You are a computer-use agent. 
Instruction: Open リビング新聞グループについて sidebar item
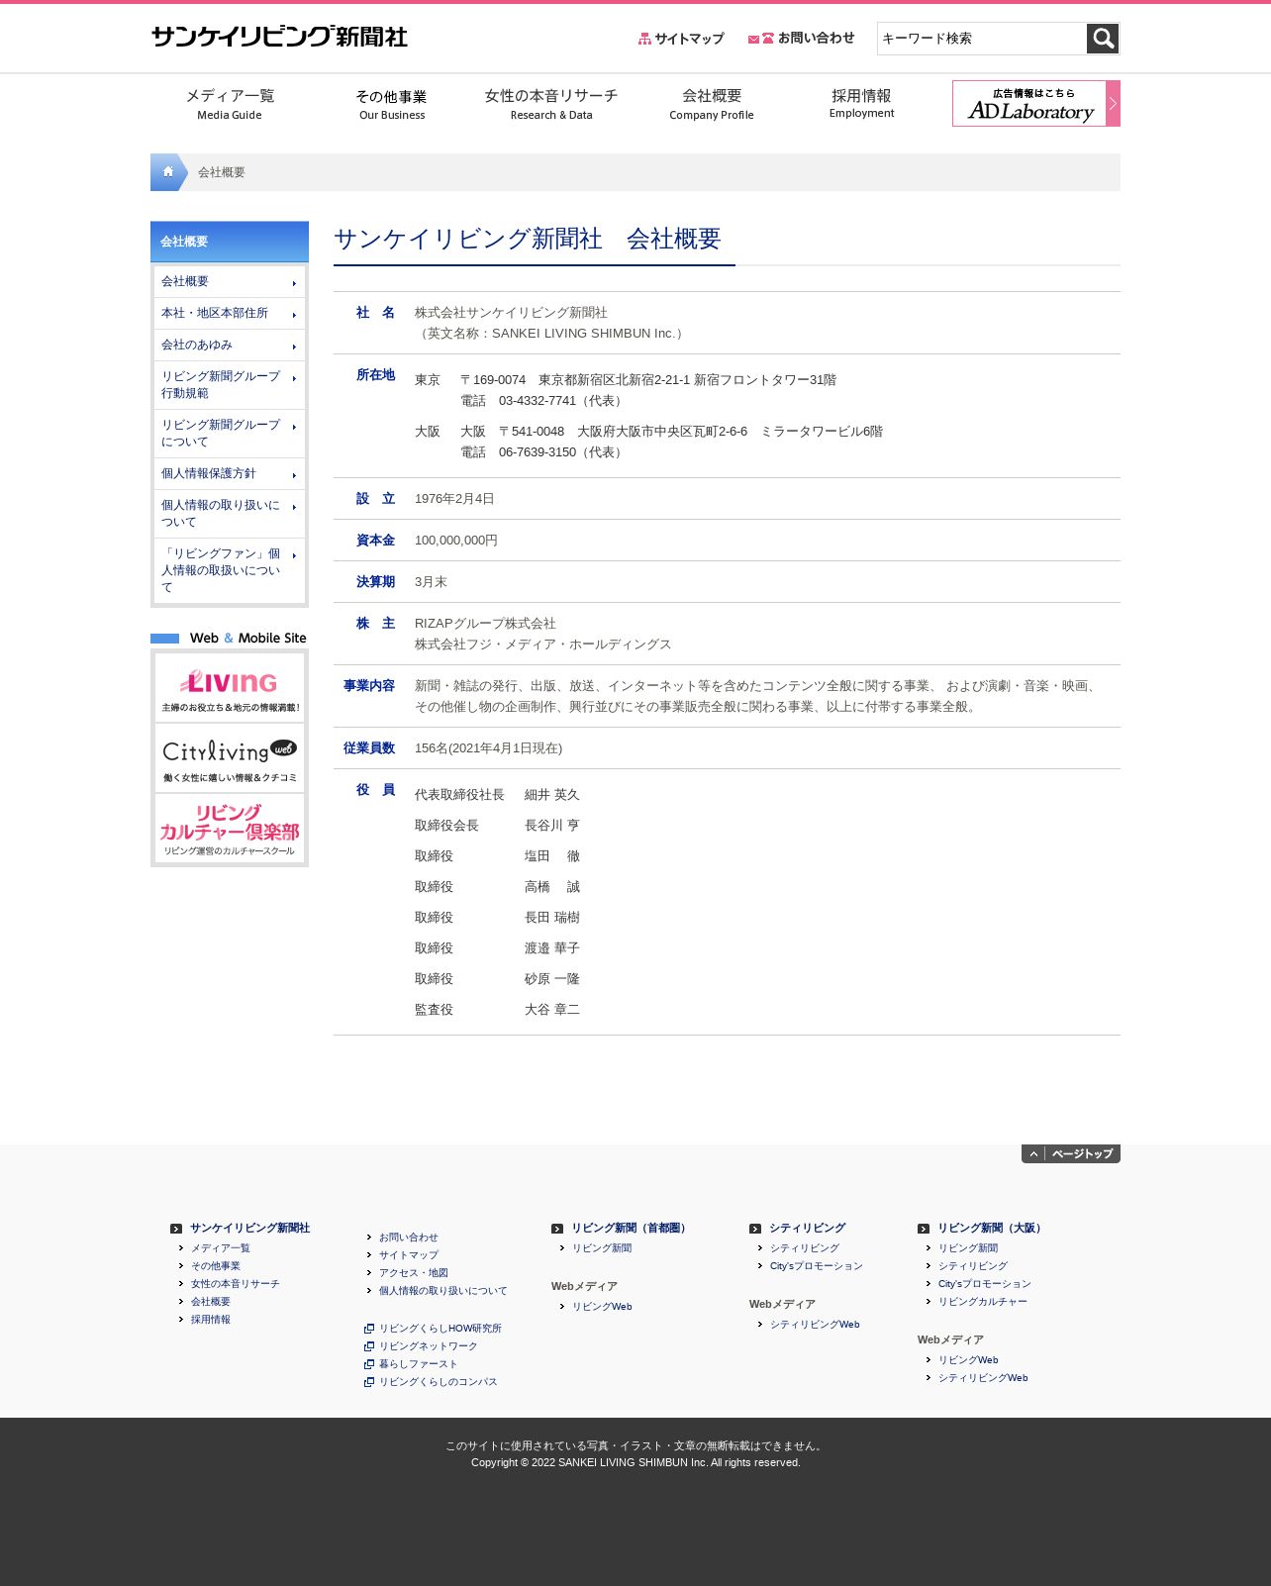pos(230,433)
